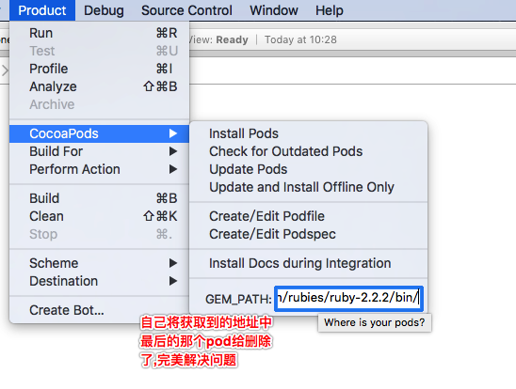516x389 pixels.
Task: Open the Product menu
Action: (x=42, y=10)
